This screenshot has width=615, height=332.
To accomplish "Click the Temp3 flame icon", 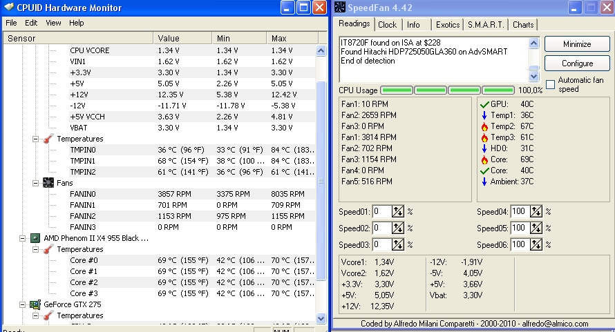I will [x=484, y=137].
